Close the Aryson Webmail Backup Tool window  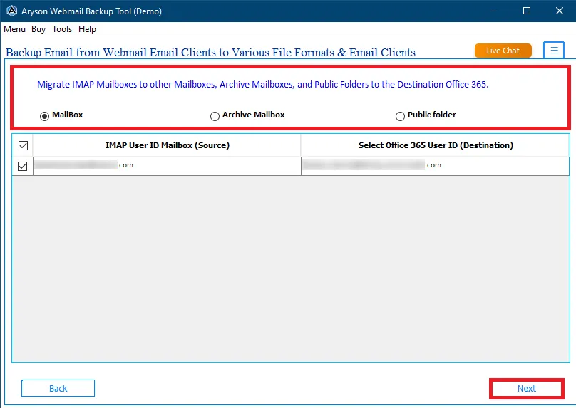pos(560,11)
